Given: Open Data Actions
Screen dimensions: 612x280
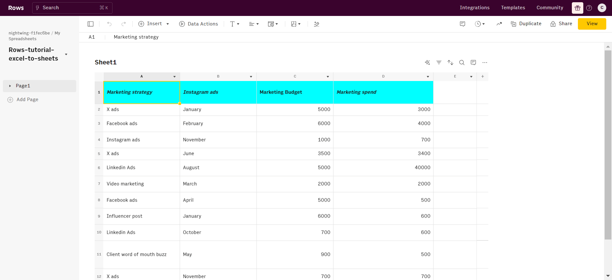Looking at the screenshot, I should [x=199, y=24].
